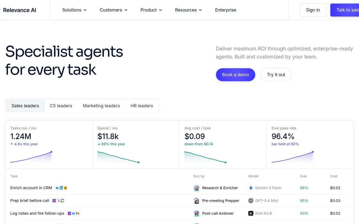
Task: Click the 'Post-call Actioner' agent name
Action: pos(218,213)
